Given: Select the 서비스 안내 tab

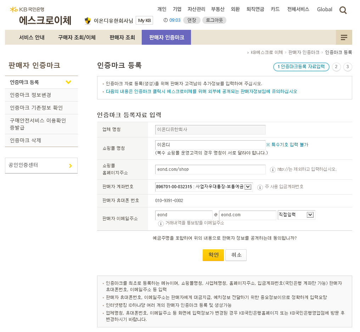Looking at the screenshot, I should click(x=32, y=37).
